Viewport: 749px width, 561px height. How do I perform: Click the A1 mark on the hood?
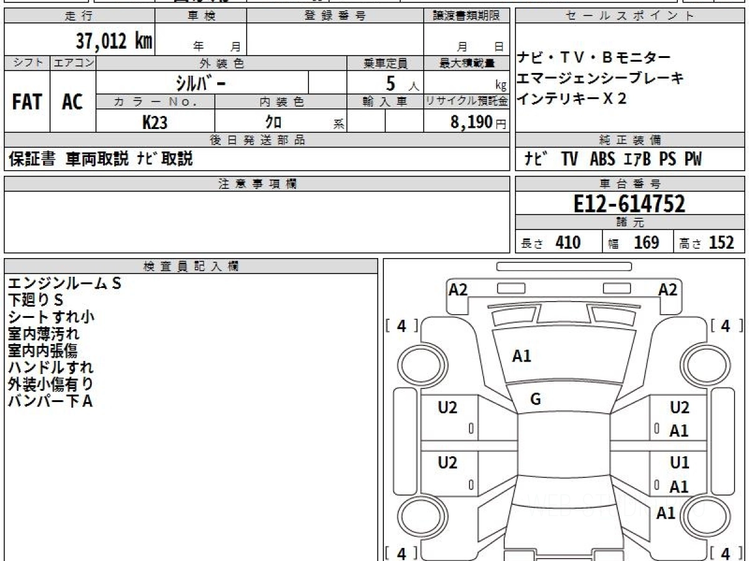click(x=522, y=357)
